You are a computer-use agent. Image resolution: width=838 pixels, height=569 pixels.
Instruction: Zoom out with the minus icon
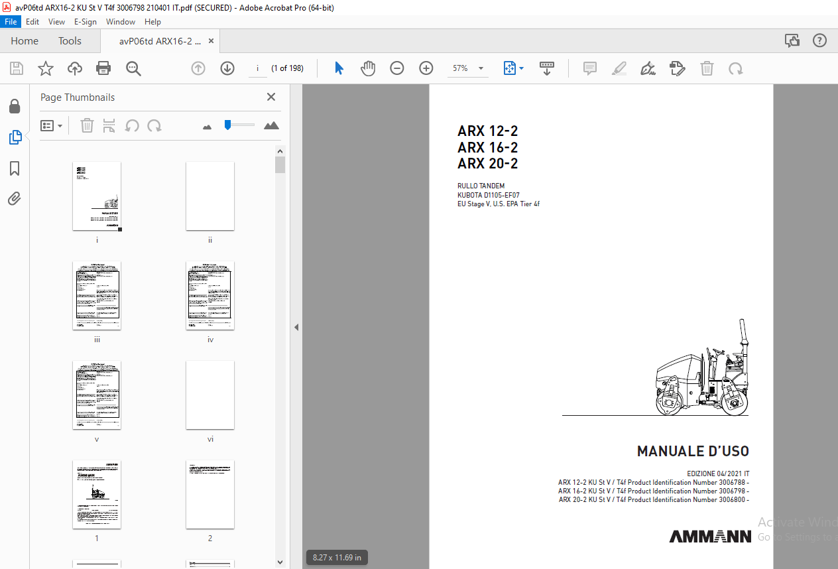[397, 68]
